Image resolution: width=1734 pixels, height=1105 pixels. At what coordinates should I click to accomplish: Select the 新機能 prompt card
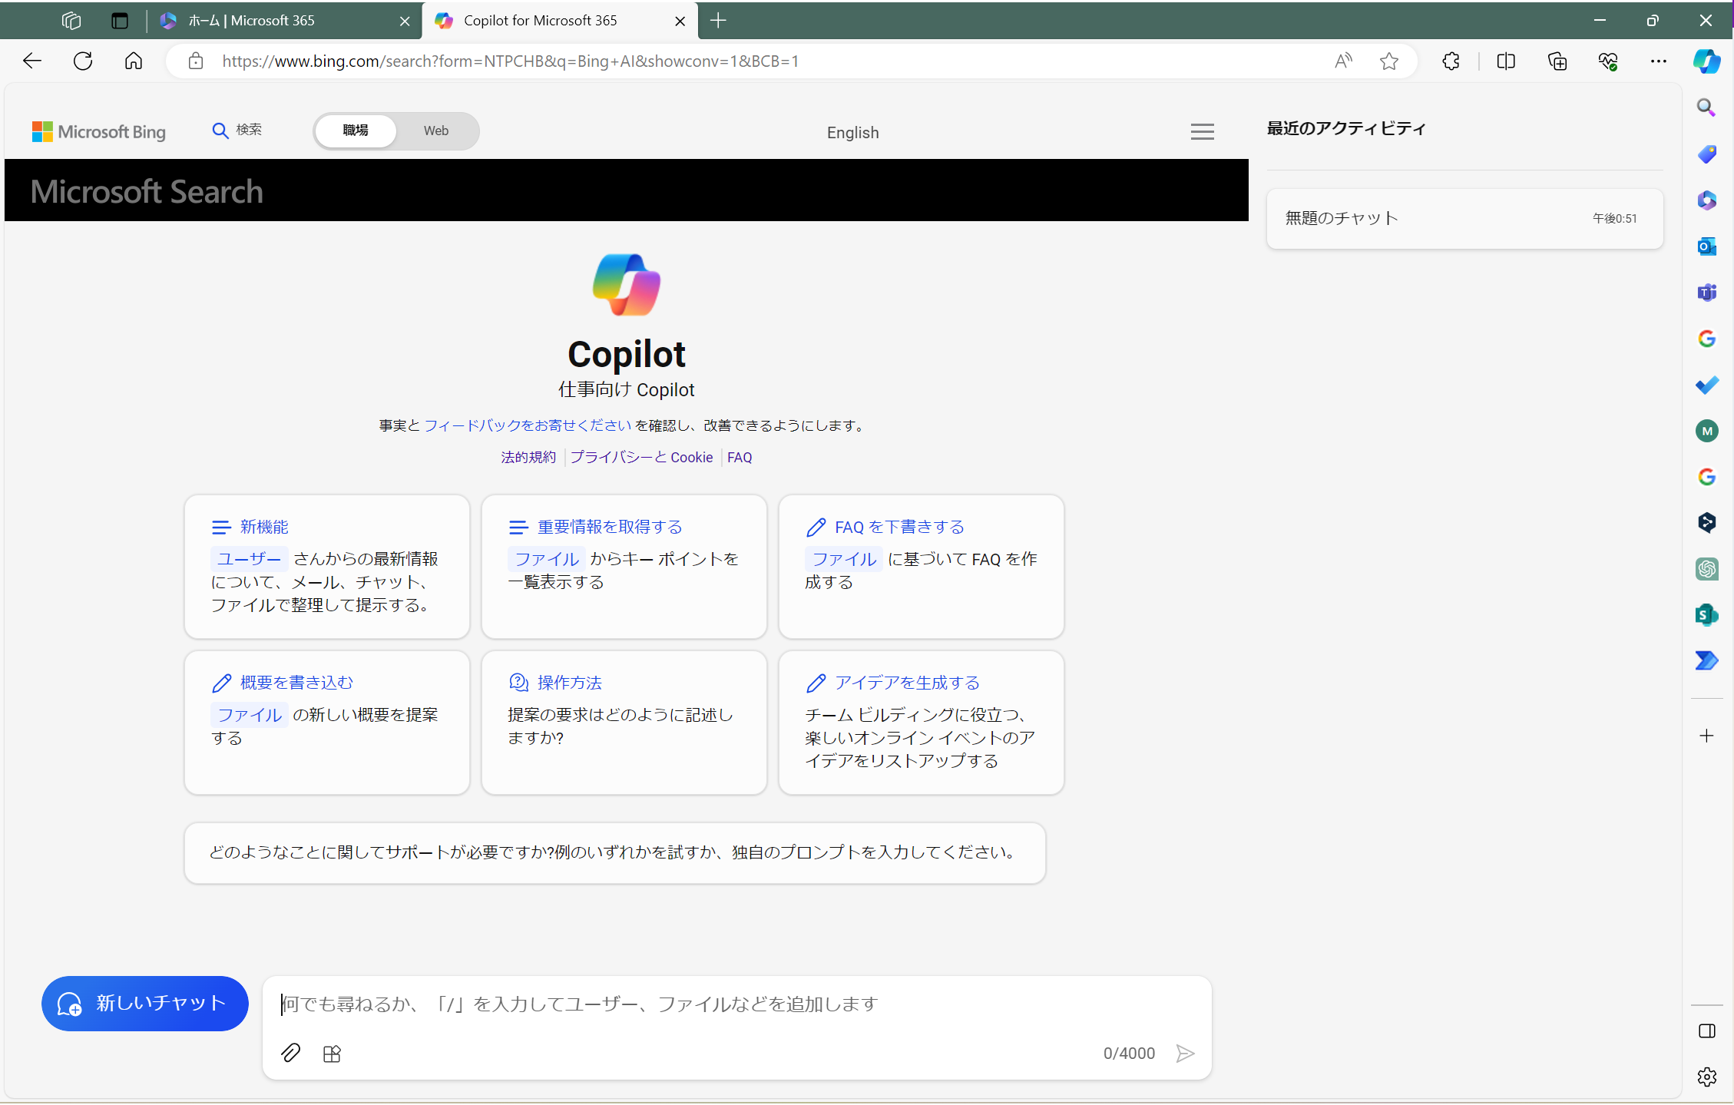point(327,567)
